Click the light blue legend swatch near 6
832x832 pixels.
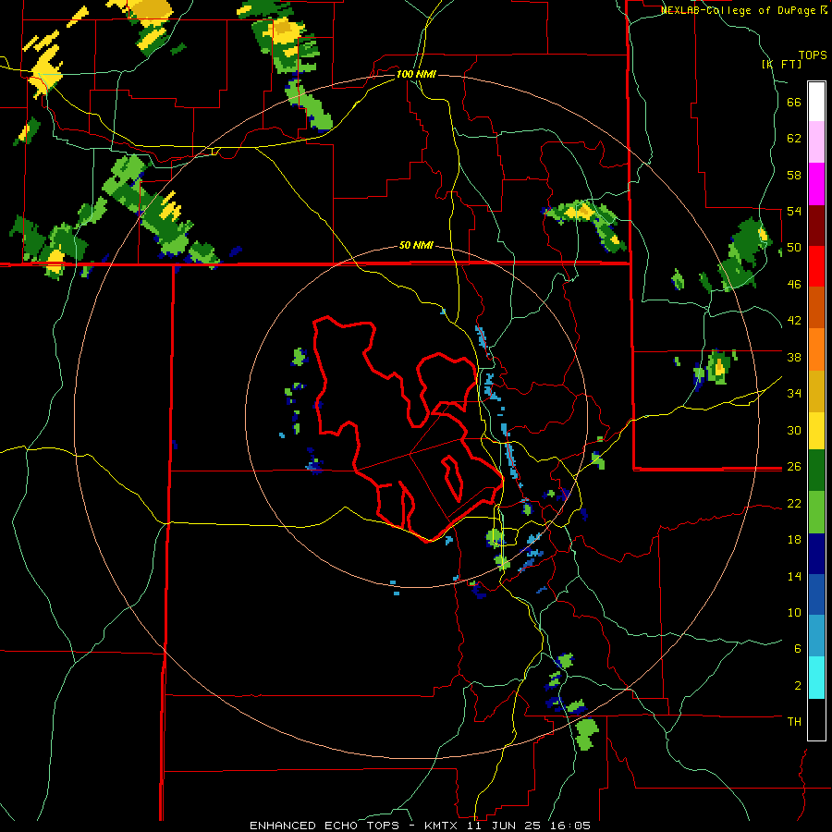816,635
